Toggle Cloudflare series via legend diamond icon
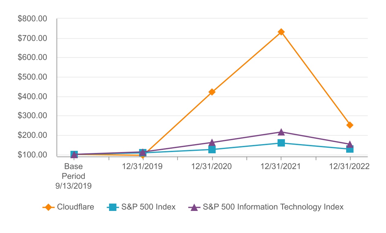386x233 pixels. [48, 207]
